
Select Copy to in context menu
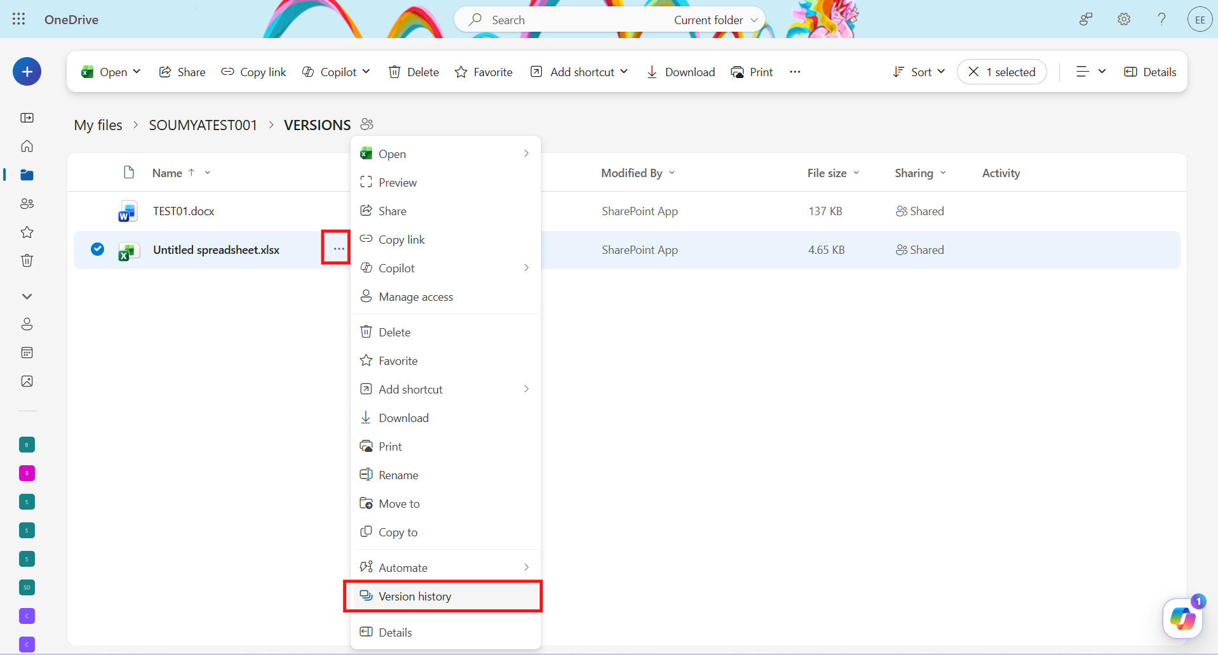(x=445, y=532)
